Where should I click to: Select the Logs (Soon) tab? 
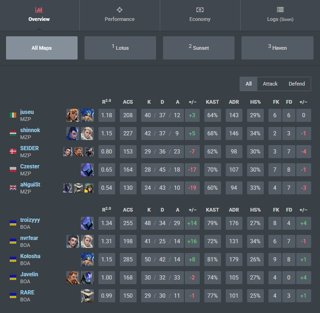coord(280,15)
